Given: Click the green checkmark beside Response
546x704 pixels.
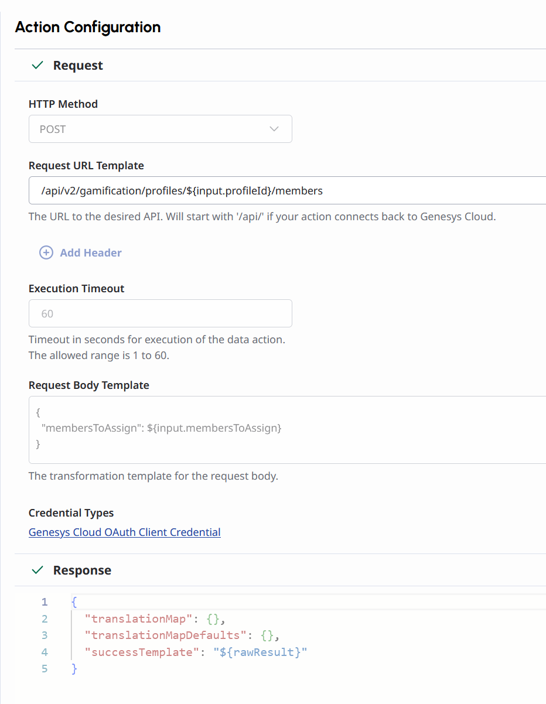Looking at the screenshot, I should pos(37,570).
